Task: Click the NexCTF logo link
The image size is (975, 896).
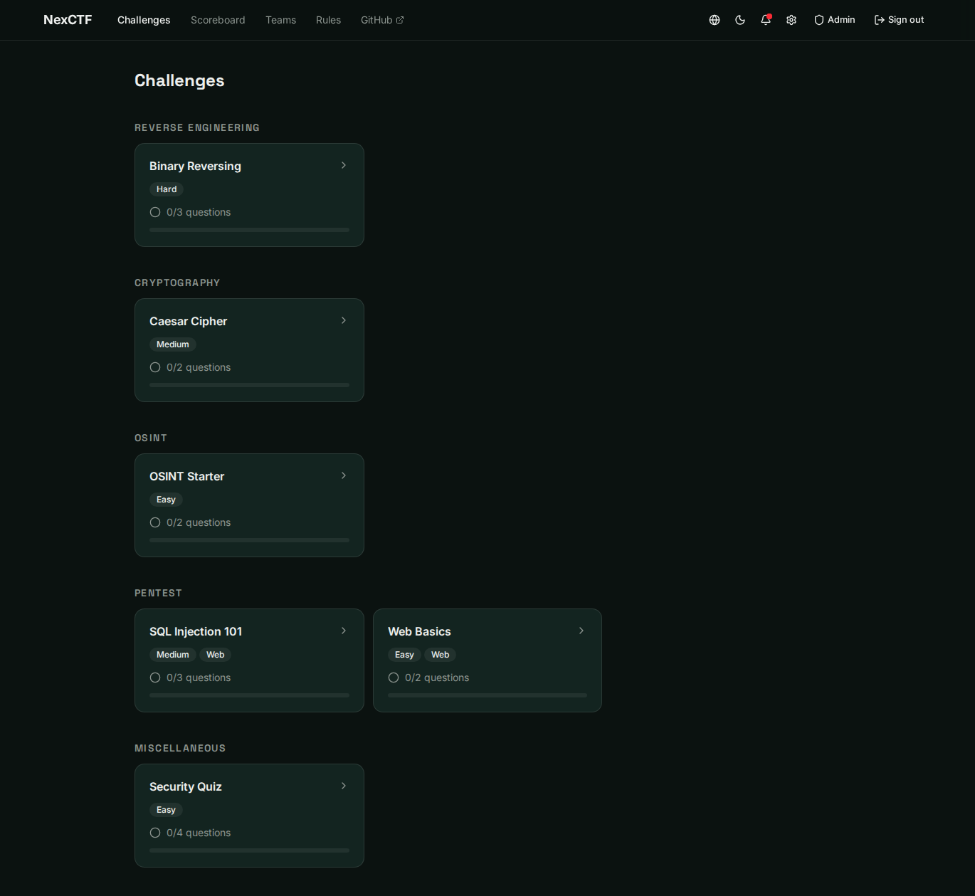Action: click(68, 20)
